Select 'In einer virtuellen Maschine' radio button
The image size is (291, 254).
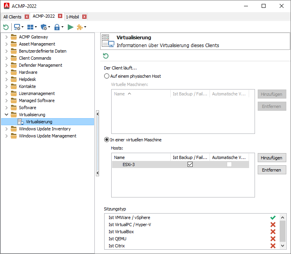tap(107, 140)
